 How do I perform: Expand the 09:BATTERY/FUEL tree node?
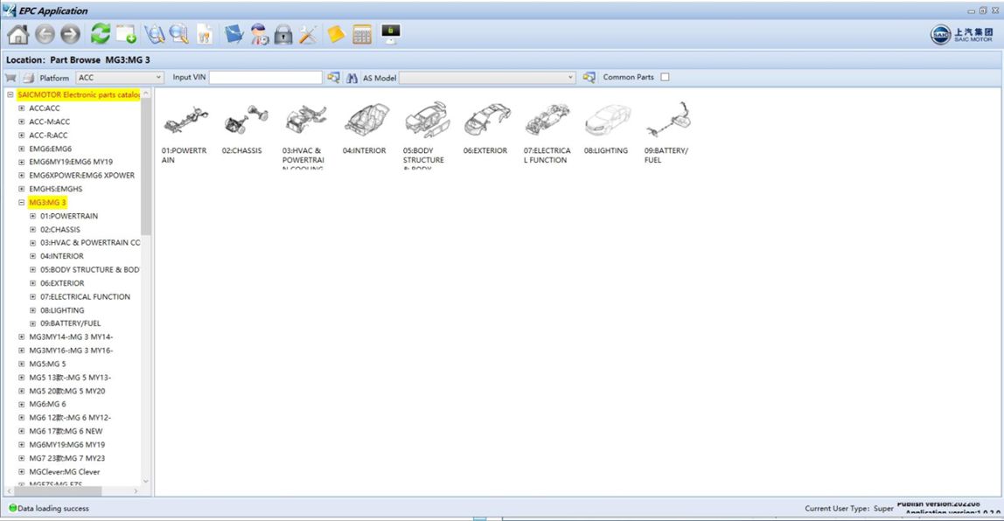32,323
